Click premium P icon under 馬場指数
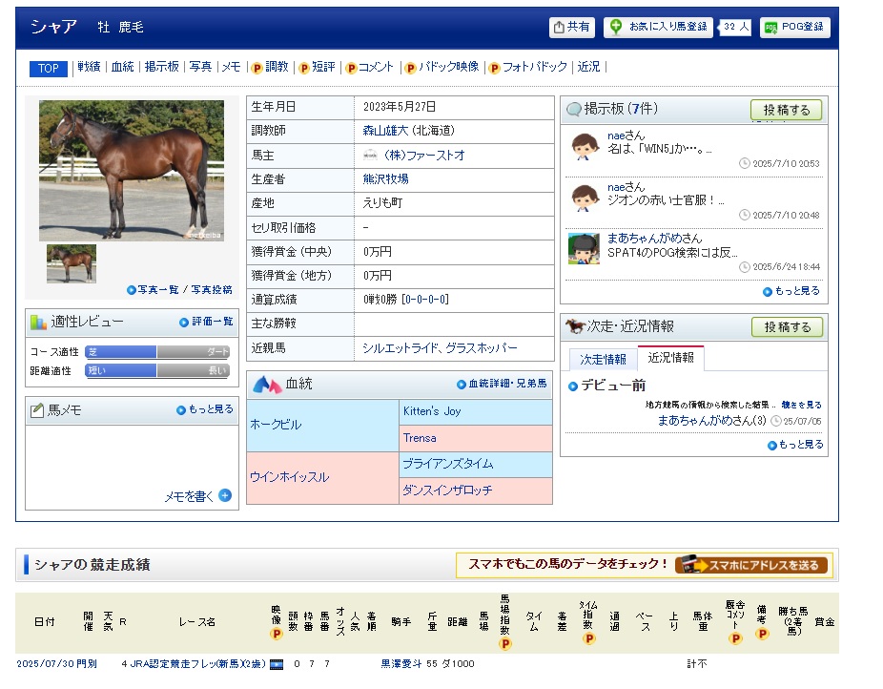The height and width of the screenshot is (689, 883). [x=505, y=644]
